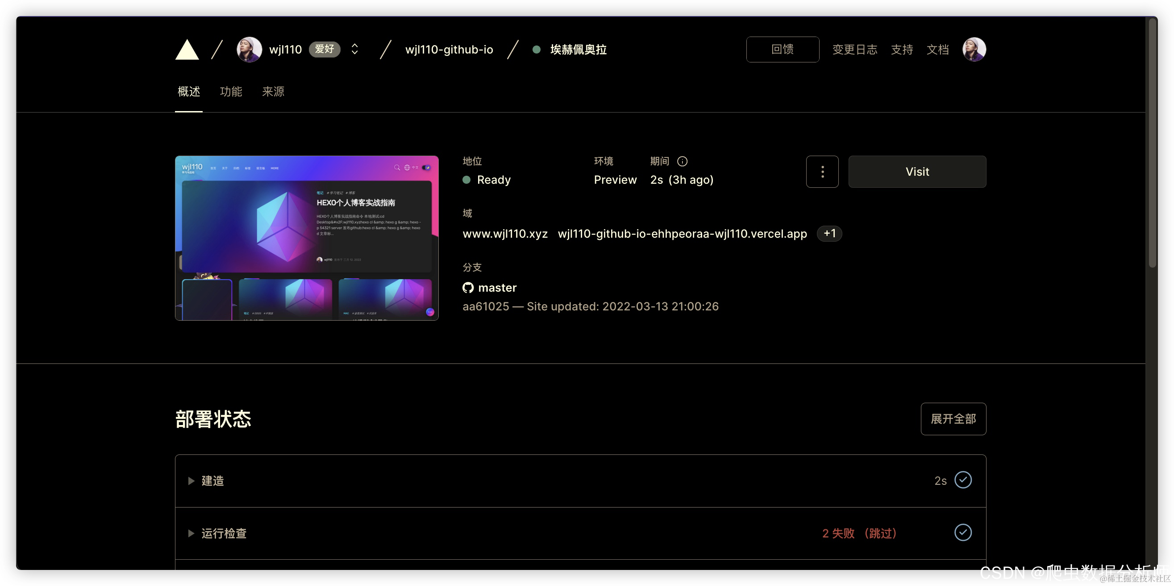1174x586 pixels.
Task: Switch to the 功能 tab
Action: (x=231, y=92)
